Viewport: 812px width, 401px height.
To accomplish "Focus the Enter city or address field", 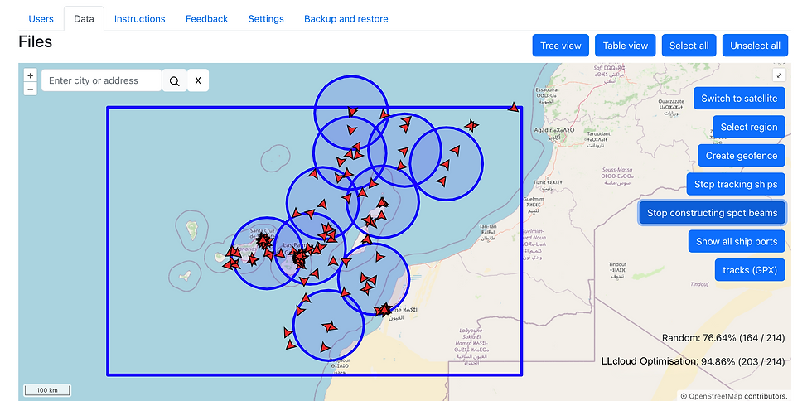I will point(101,80).
